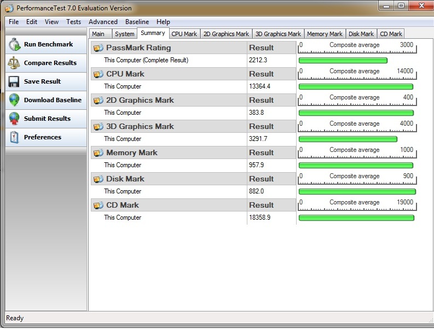
Task: Click the Submit Results upload globe icon
Action: [14, 119]
